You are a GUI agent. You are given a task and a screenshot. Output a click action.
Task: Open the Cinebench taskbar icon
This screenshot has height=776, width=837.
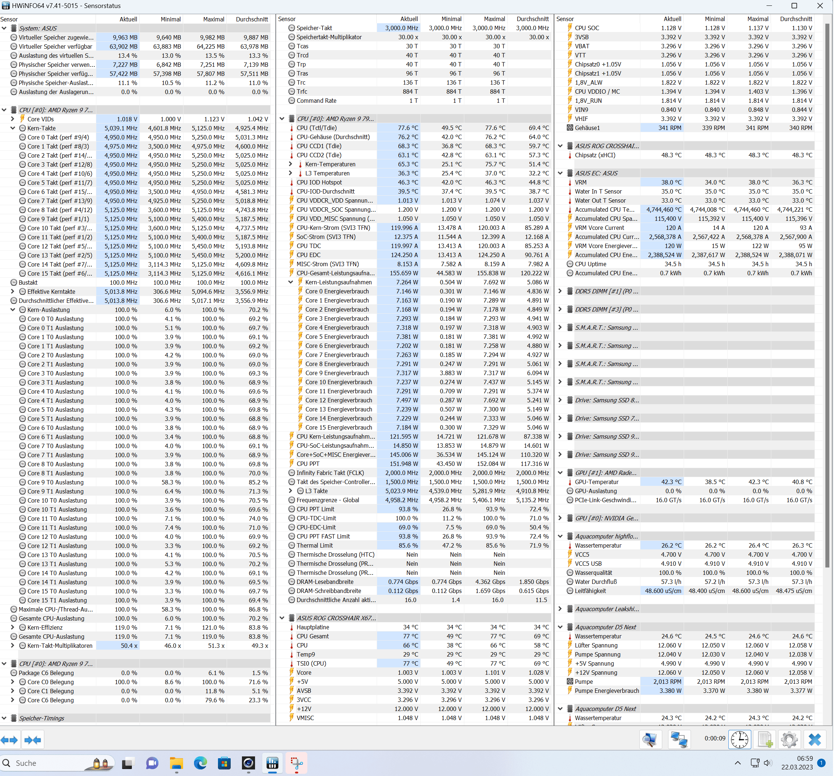coord(248,763)
